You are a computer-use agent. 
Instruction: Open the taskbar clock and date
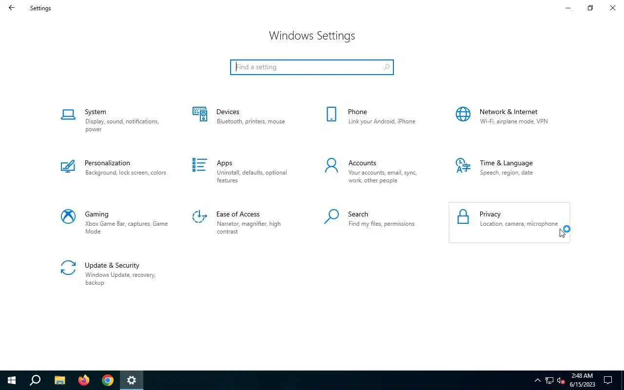click(x=583, y=380)
